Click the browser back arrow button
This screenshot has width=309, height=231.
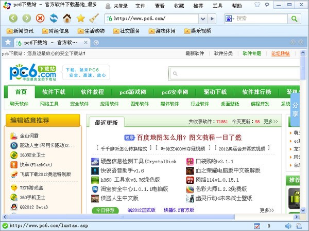13,18
